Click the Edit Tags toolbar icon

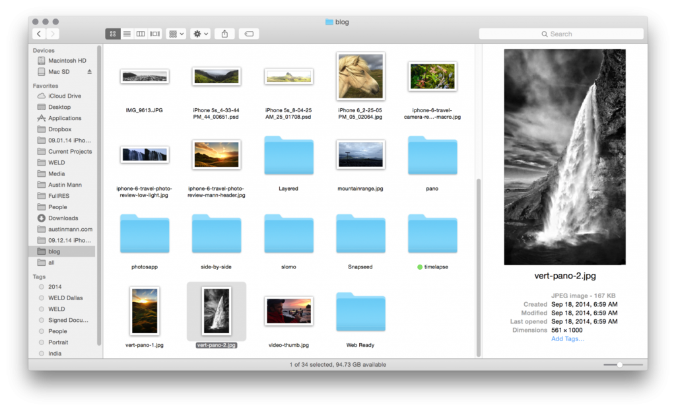pyautogui.click(x=248, y=34)
